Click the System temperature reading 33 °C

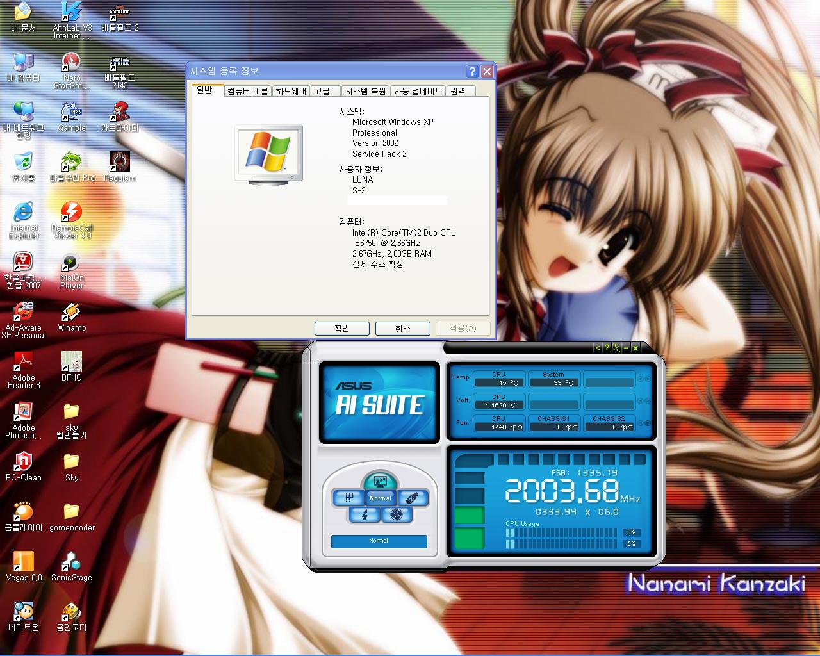[x=553, y=382]
